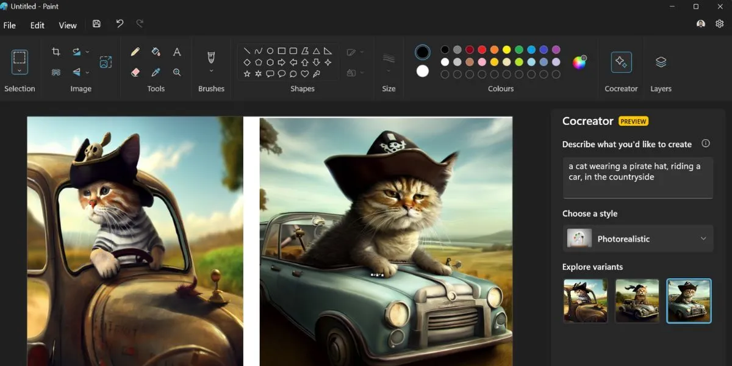Select the Fill with colour tool
This screenshot has height=366, width=732.
click(156, 52)
